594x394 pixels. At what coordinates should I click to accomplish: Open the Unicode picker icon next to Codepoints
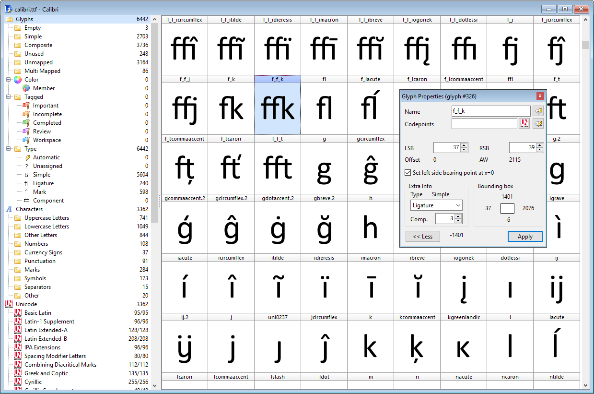pyautogui.click(x=524, y=124)
